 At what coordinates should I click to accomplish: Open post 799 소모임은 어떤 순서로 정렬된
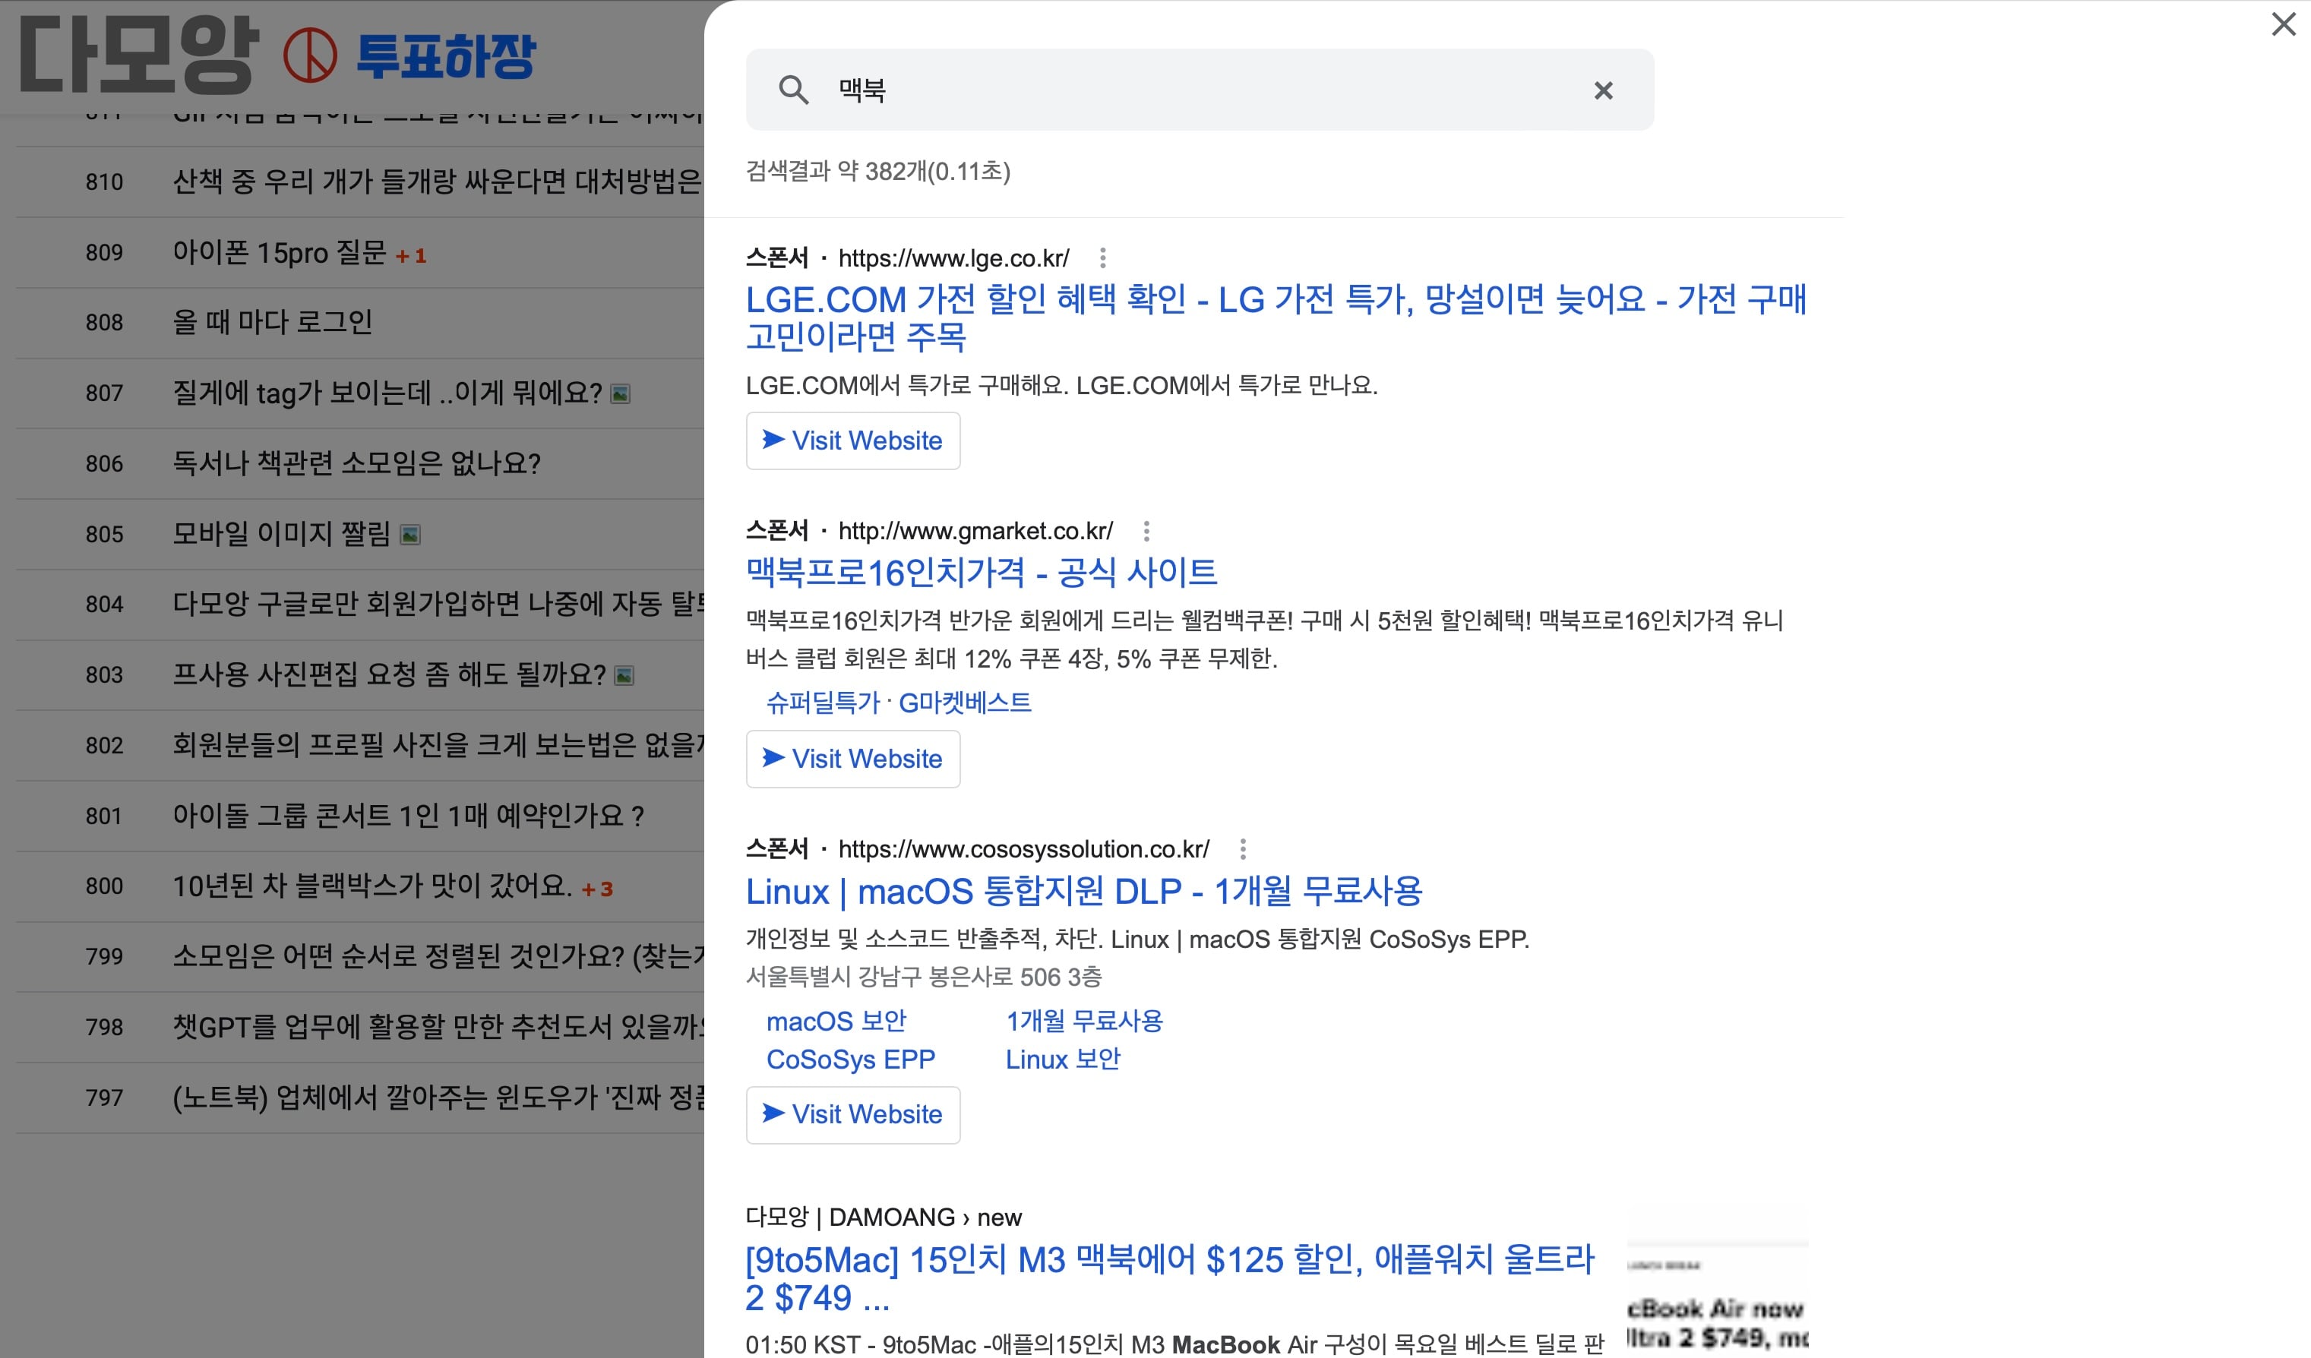pos(438,956)
